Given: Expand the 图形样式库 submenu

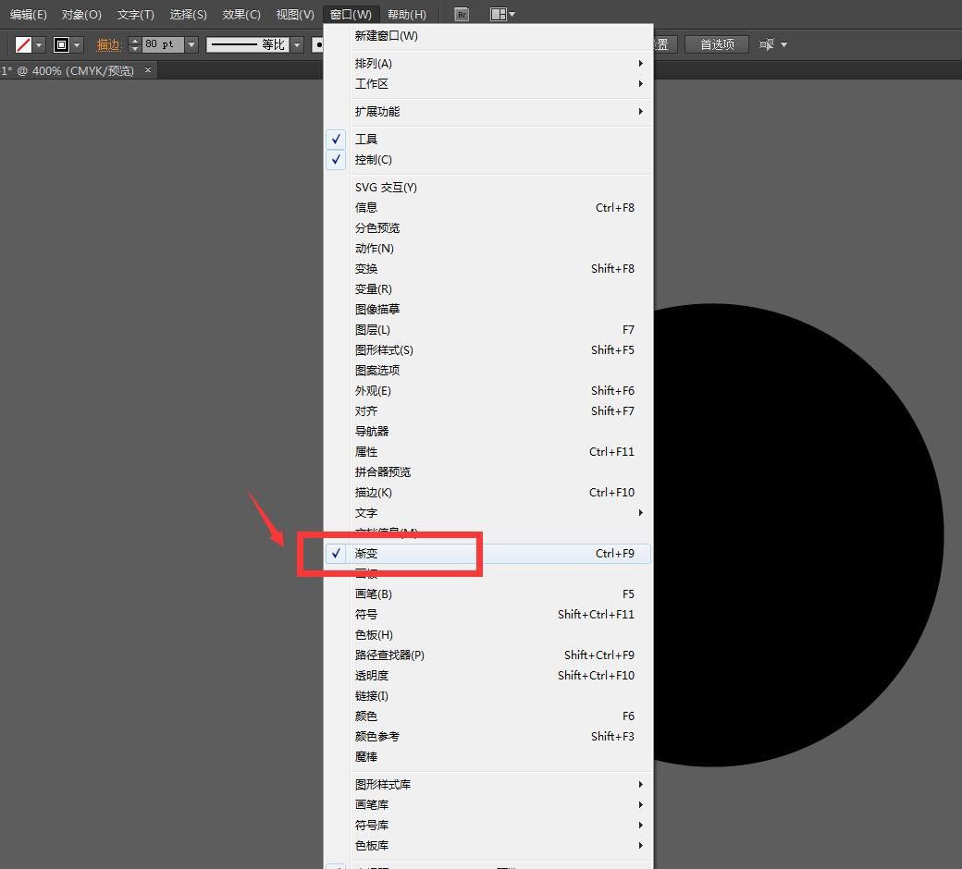Looking at the screenshot, I should 487,784.
